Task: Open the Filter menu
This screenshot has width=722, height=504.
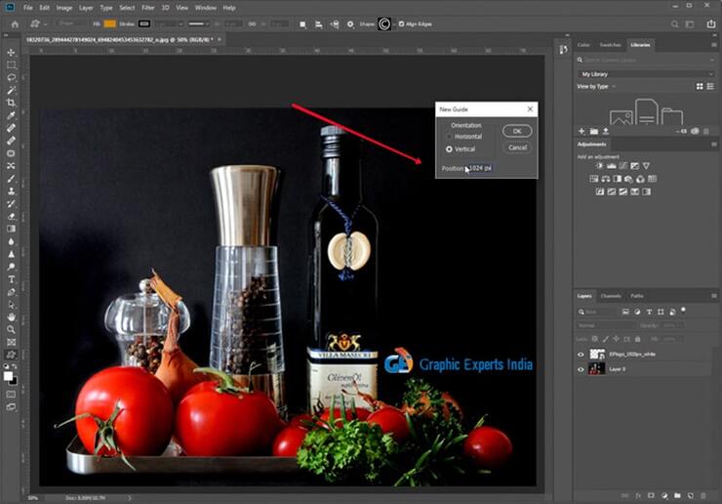Action: (147, 8)
